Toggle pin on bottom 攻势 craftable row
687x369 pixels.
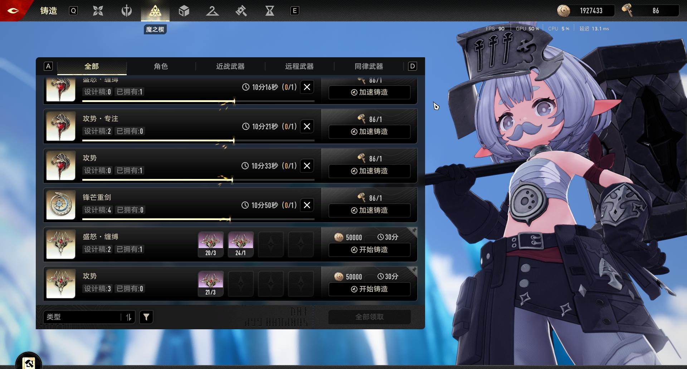point(413,270)
